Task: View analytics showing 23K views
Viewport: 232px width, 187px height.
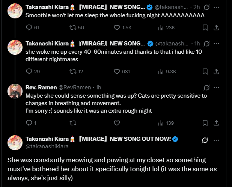Action: pyautogui.click(x=161, y=27)
